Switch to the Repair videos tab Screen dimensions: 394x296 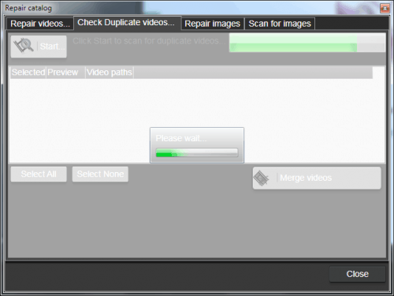point(40,24)
